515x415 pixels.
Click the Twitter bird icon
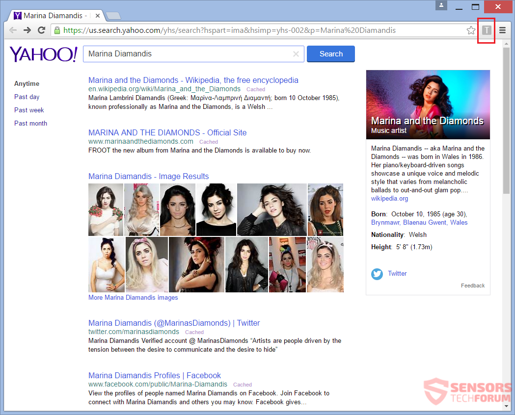click(x=377, y=274)
